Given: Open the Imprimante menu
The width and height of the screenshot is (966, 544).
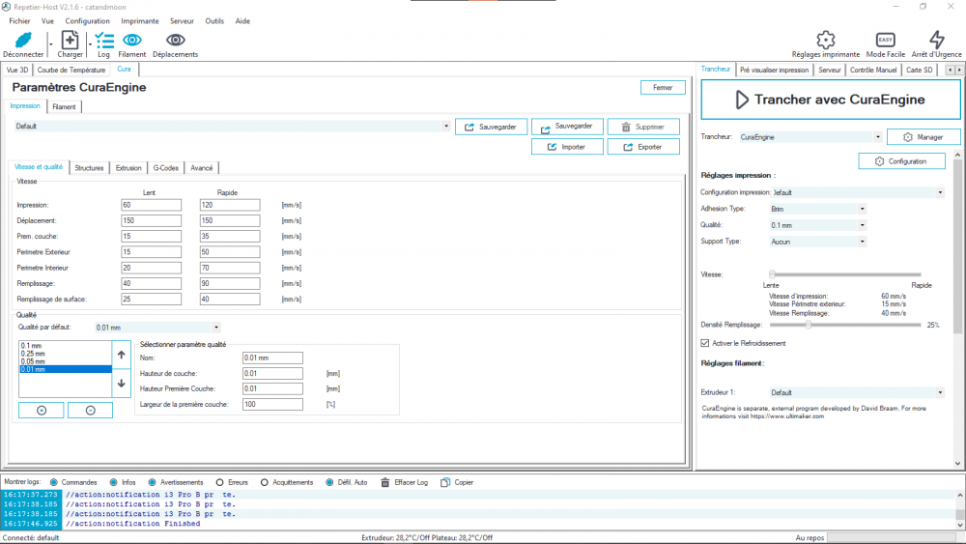Looking at the screenshot, I should point(140,21).
